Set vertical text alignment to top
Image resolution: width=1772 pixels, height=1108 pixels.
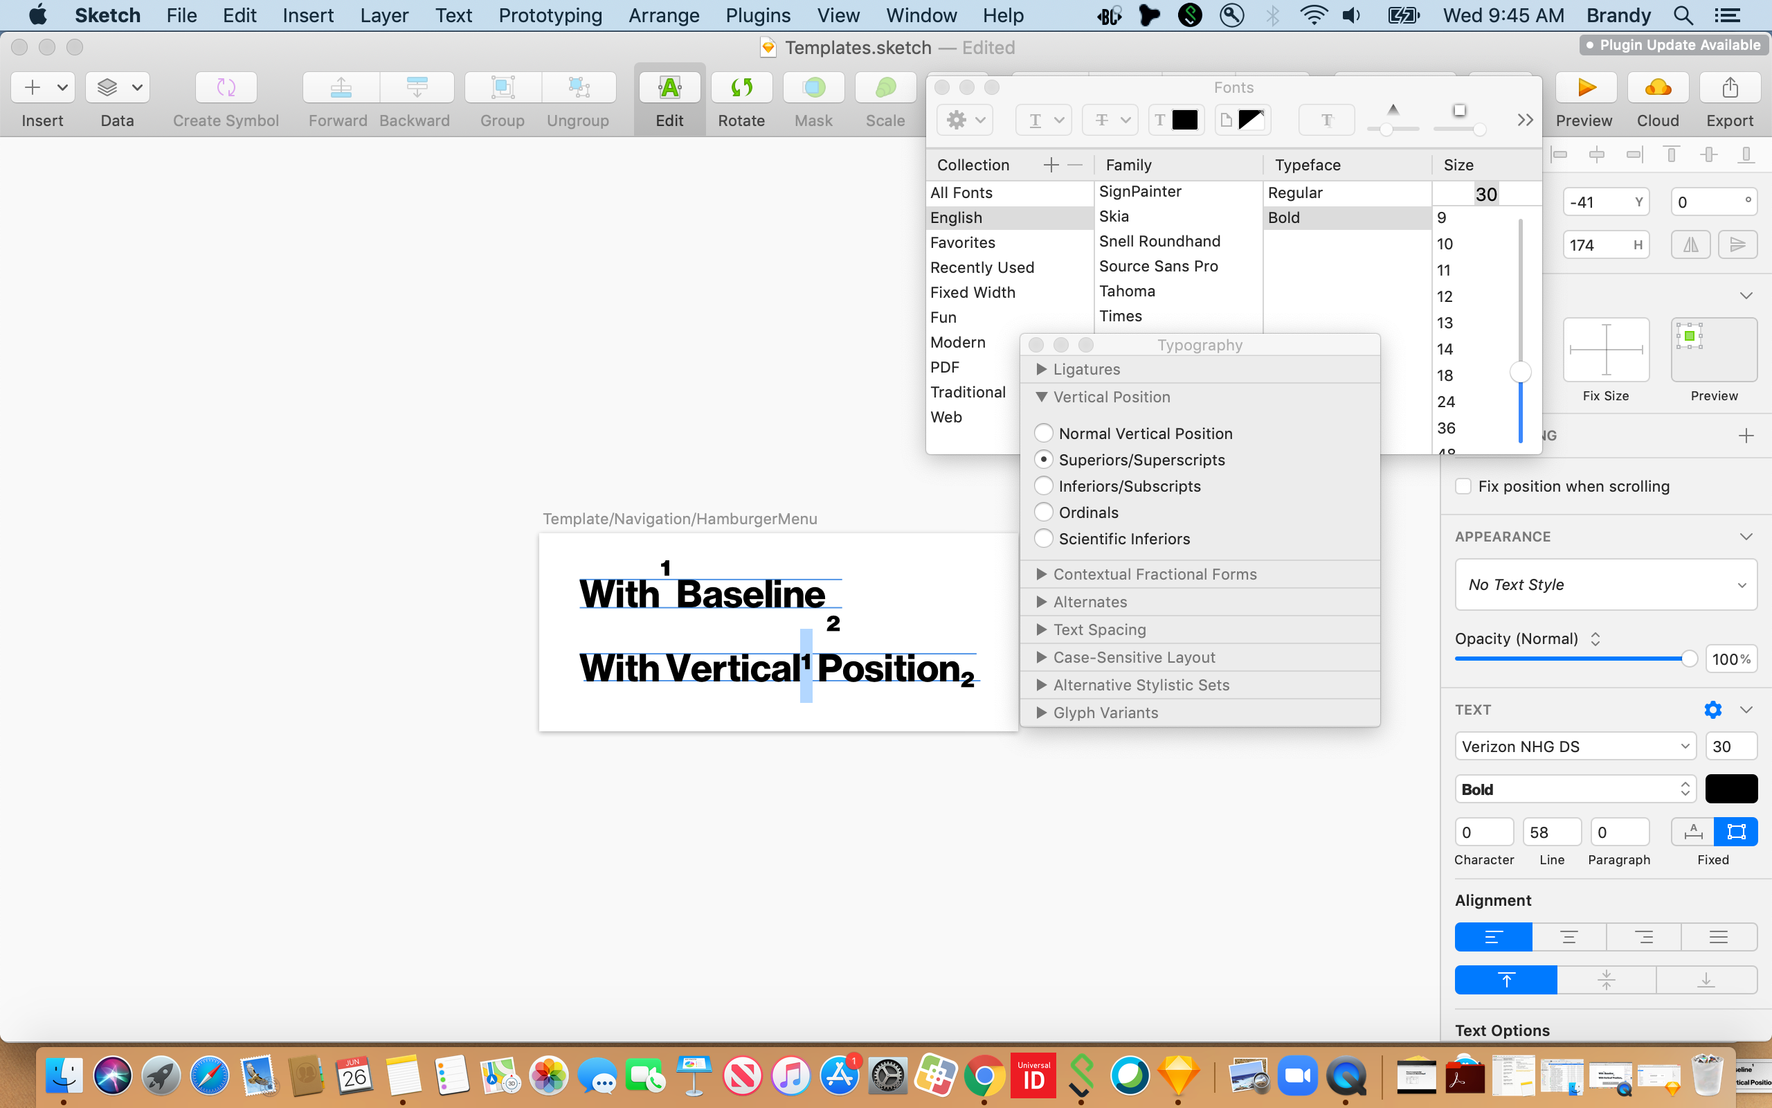(1506, 980)
